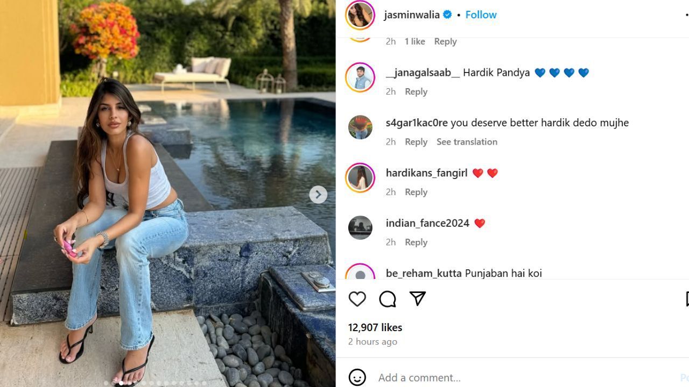Screen dimensions: 689x387
Task: View who gave 1 like on comment
Action: 414,41
